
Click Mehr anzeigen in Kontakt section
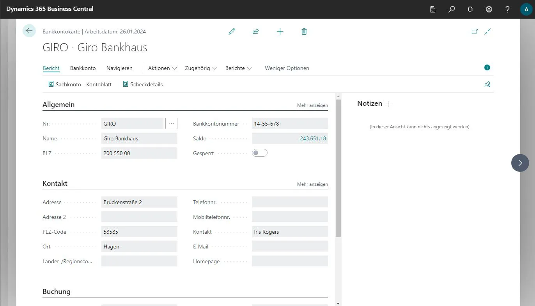pos(312,184)
